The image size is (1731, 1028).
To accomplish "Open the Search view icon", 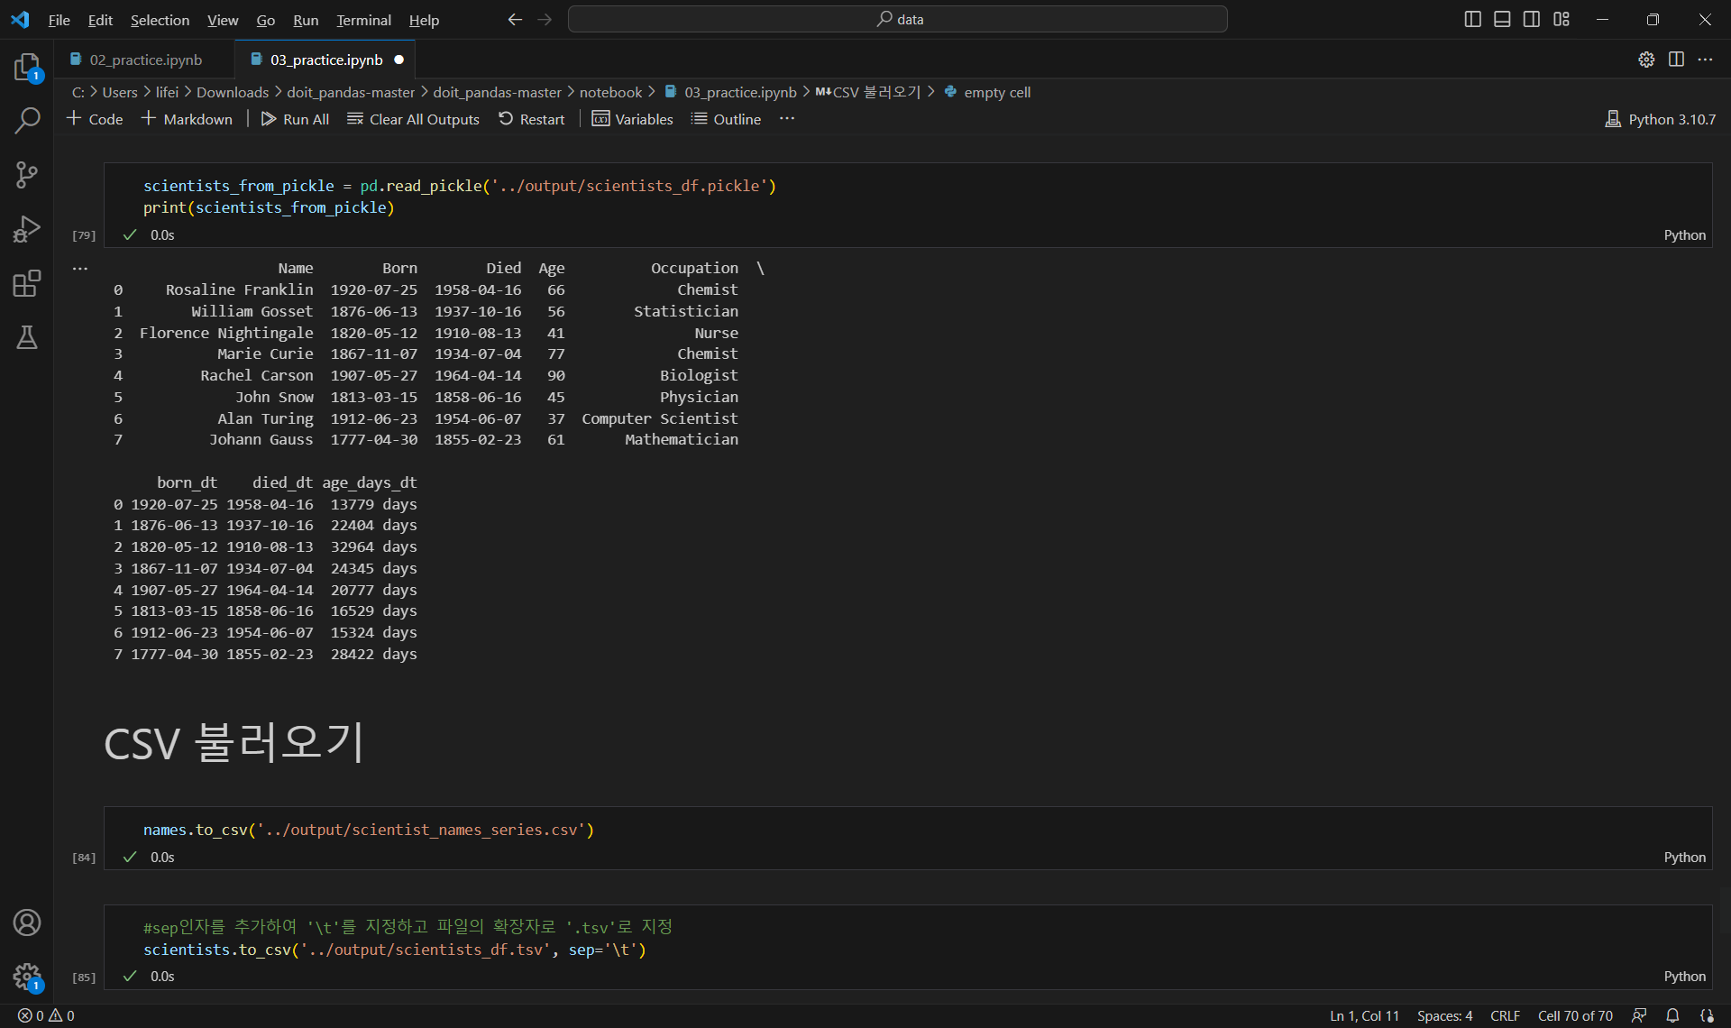I will (x=27, y=121).
